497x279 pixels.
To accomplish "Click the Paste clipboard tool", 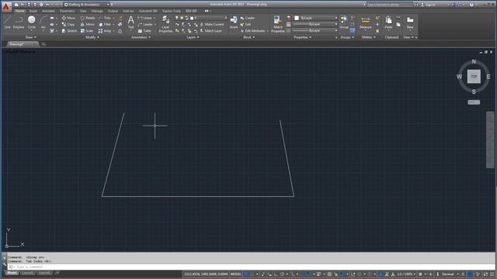I will 388,22.
